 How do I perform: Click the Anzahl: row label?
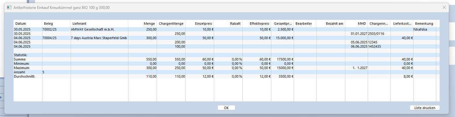pyautogui.click(x=20, y=72)
